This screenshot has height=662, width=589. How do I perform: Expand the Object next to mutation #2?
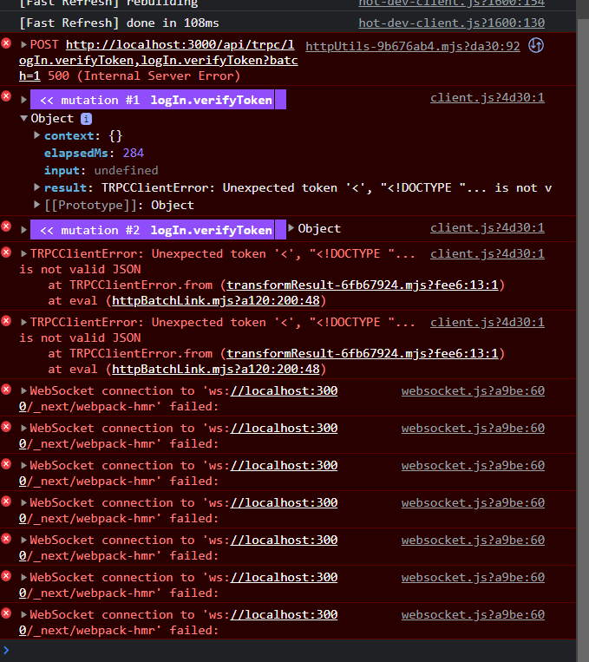pyautogui.click(x=291, y=228)
